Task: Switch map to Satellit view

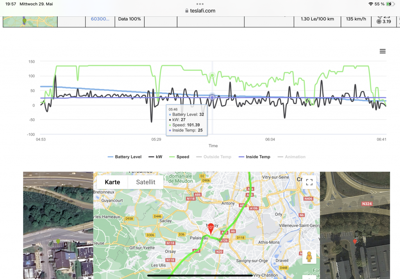Action: click(x=146, y=182)
